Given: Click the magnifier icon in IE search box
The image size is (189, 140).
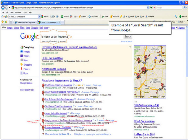Looking at the screenshot, I should 184,8.
